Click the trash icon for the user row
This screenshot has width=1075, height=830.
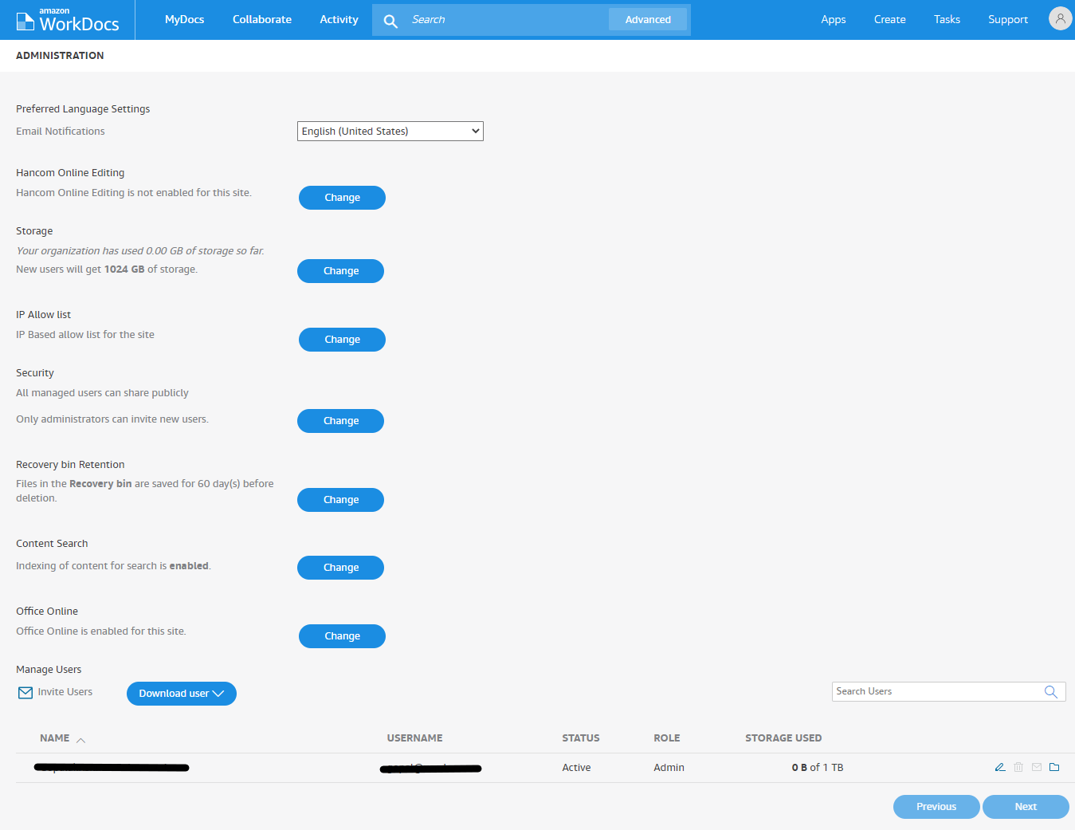pyautogui.click(x=1018, y=767)
